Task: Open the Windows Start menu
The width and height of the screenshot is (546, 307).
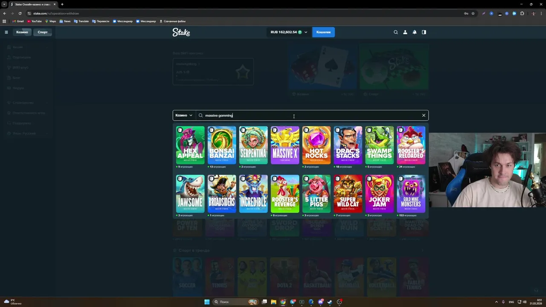Action: pyautogui.click(x=207, y=302)
